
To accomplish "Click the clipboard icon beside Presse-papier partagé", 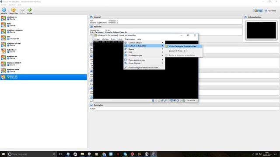I will (126, 60).
